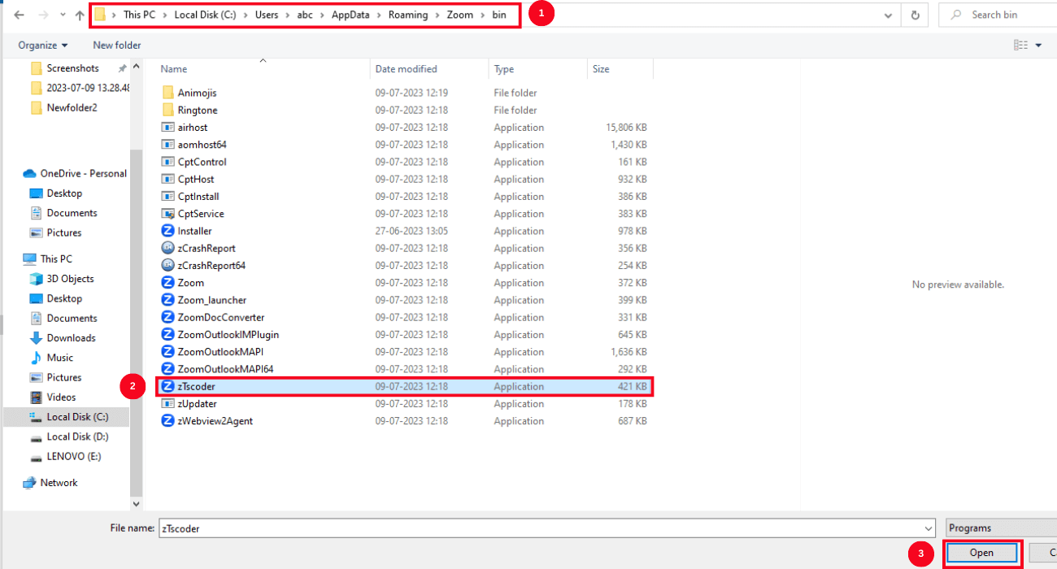Sort by Date modified column header
The width and height of the screenshot is (1057, 569).
pyautogui.click(x=406, y=69)
